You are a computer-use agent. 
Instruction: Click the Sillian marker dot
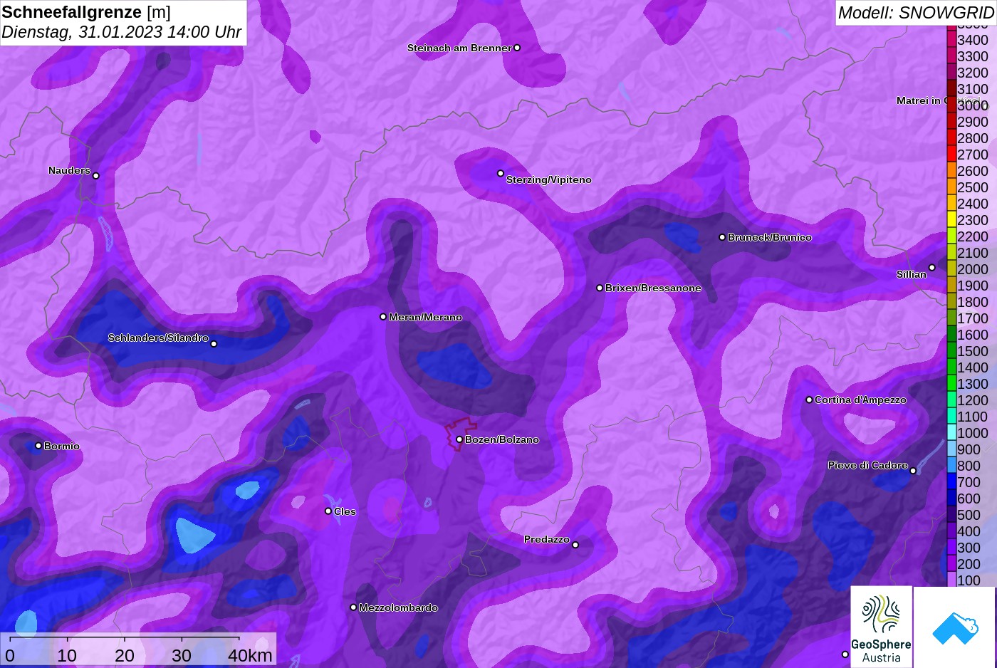tap(932, 268)
